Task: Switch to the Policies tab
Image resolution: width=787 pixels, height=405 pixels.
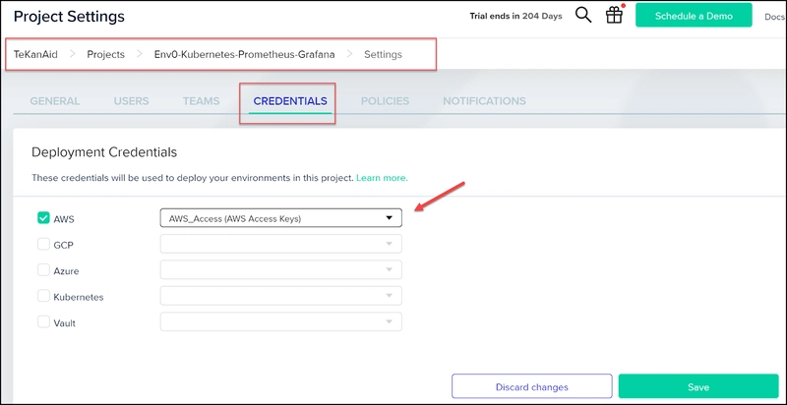Action: (385, 101)
